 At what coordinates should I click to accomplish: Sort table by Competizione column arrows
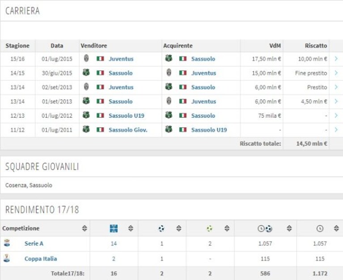click(85, 228)
